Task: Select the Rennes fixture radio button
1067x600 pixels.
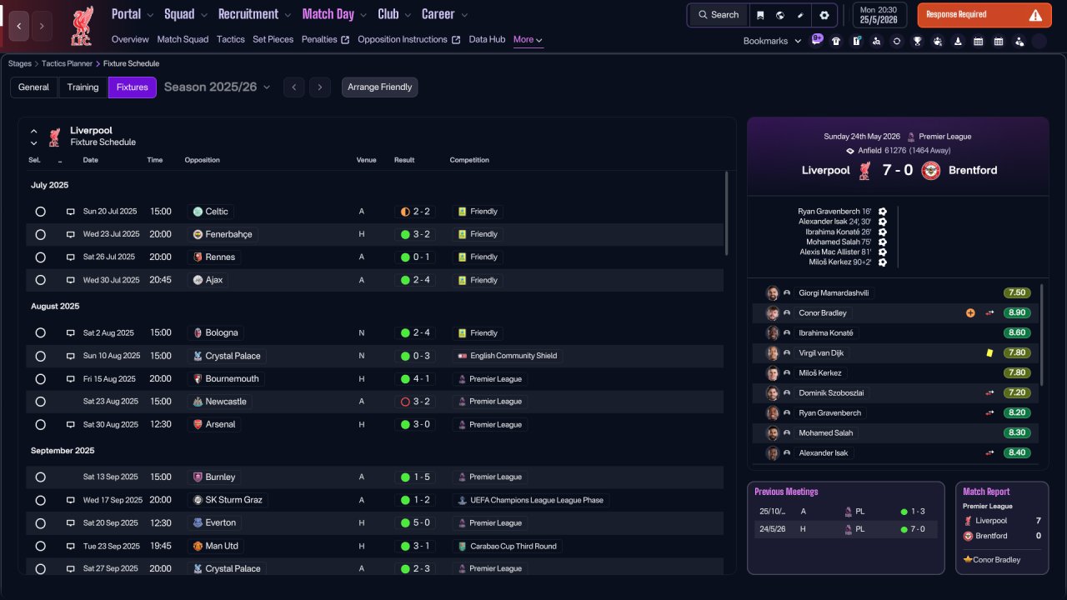Action: (x=40, y=257)
